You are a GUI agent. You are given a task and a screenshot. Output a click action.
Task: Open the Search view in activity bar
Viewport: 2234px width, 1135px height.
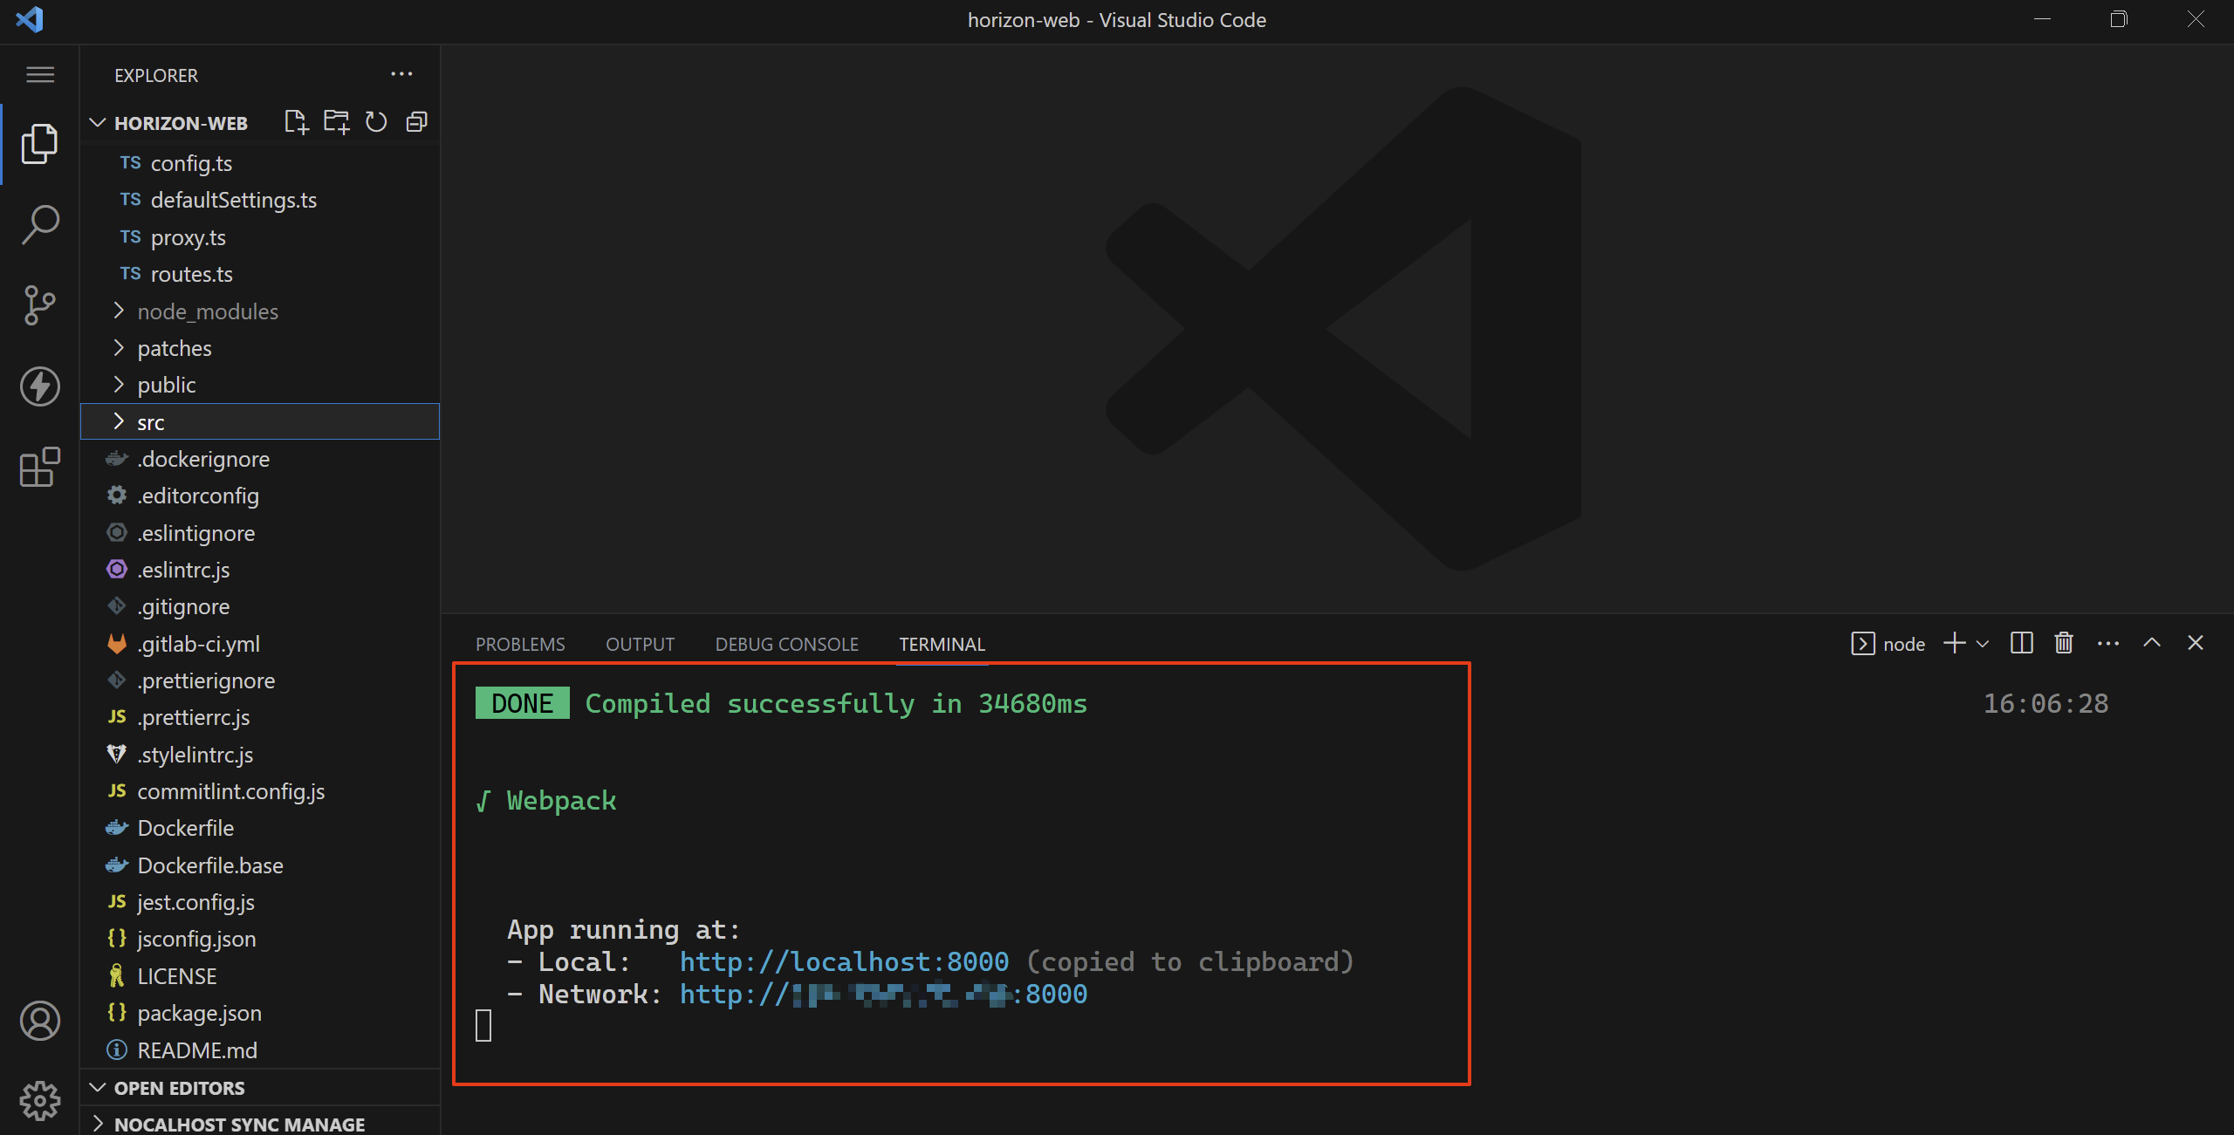(39, 225)
